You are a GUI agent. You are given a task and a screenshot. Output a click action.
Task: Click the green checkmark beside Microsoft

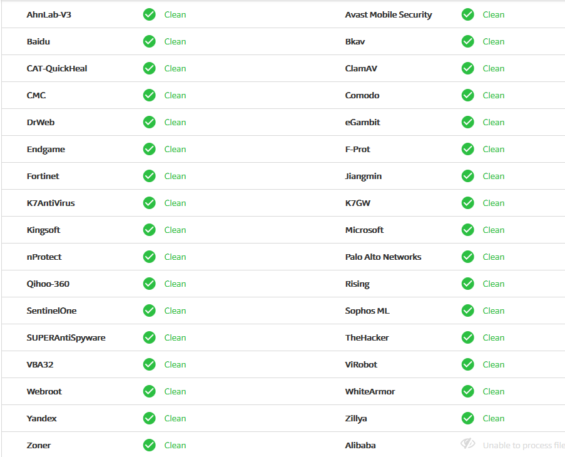(x=467, y=230)
